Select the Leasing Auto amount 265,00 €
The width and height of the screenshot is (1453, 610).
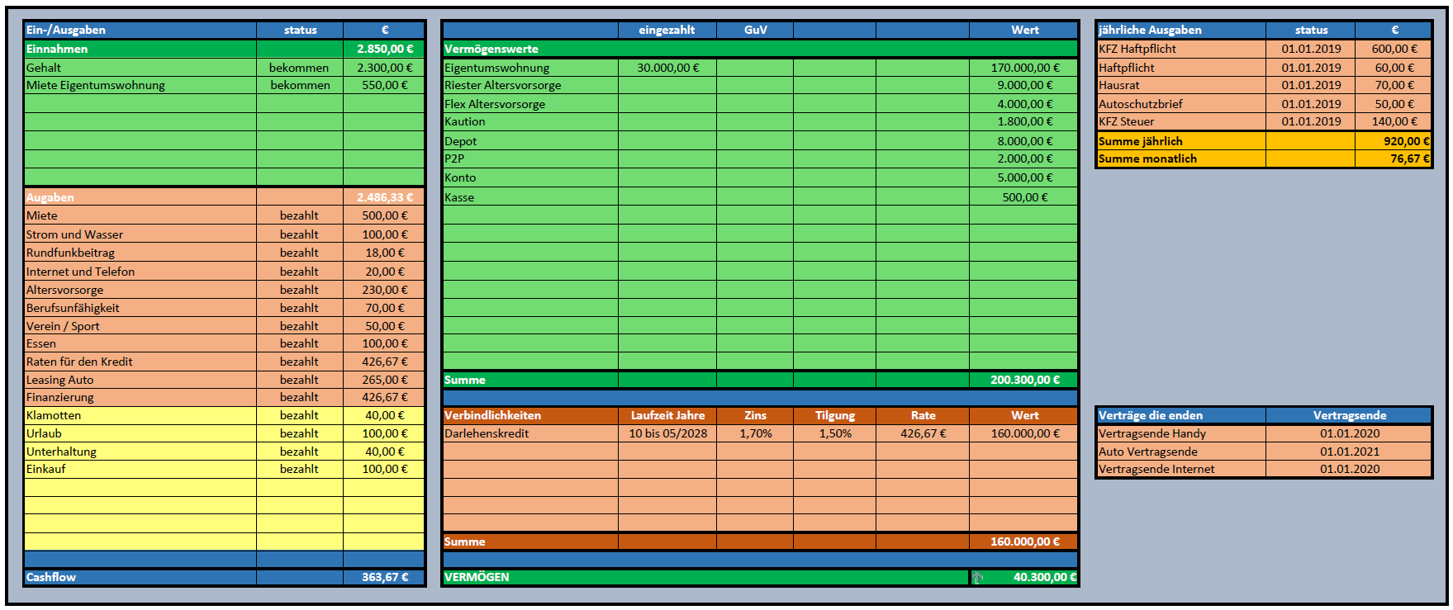(x=384, y=380)
